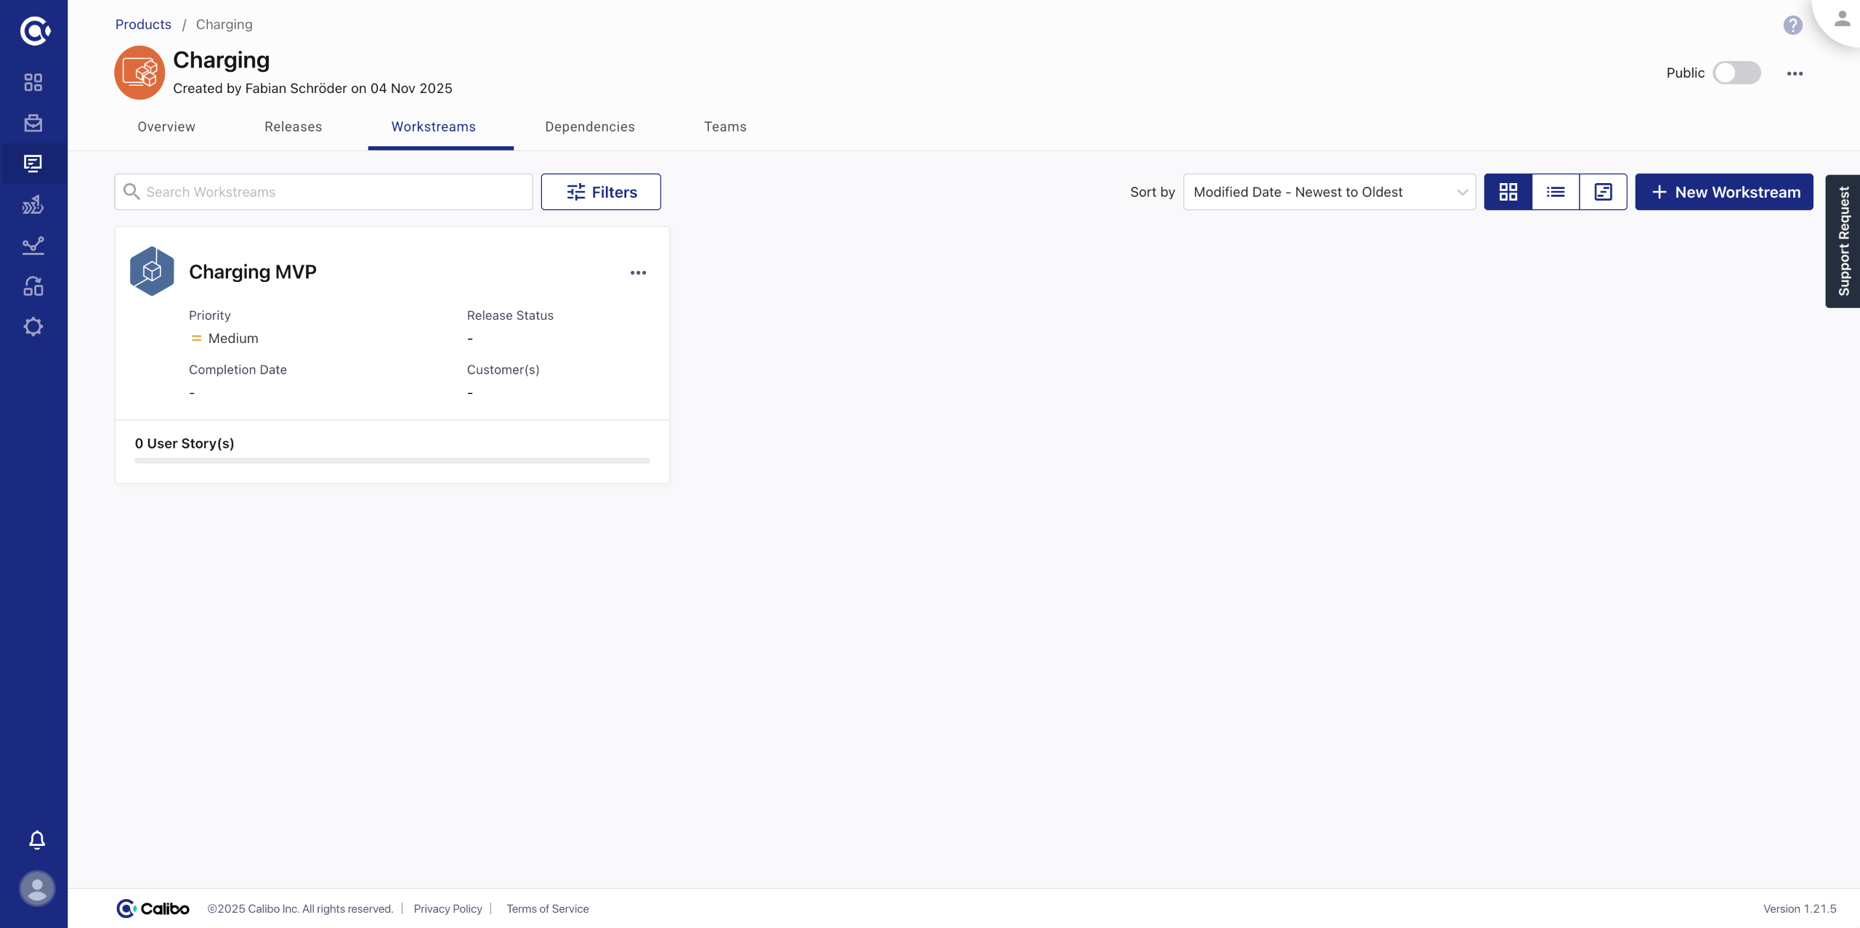Switch to the Releases tab
This screenshot has height=928, width=1860.
(x=293, y=126)
